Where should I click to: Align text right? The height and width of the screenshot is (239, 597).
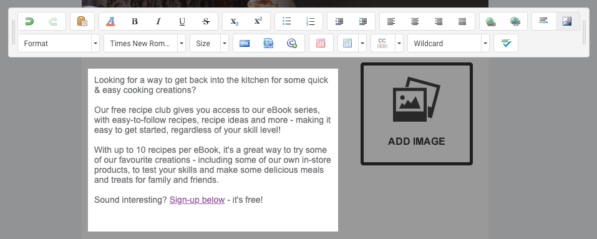click(x=439, y=21)
